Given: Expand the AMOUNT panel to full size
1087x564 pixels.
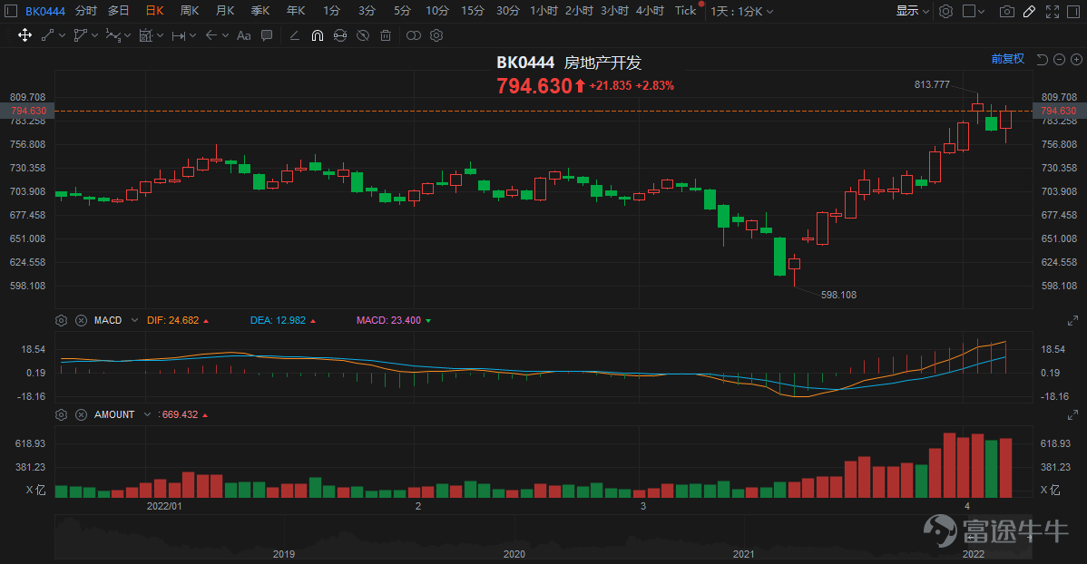Looking at the screenshot, I should click(1072, 415).
